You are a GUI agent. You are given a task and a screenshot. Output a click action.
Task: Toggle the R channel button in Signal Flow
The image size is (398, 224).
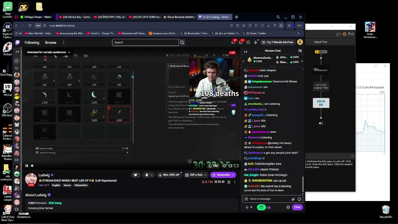tap(325, 52)
